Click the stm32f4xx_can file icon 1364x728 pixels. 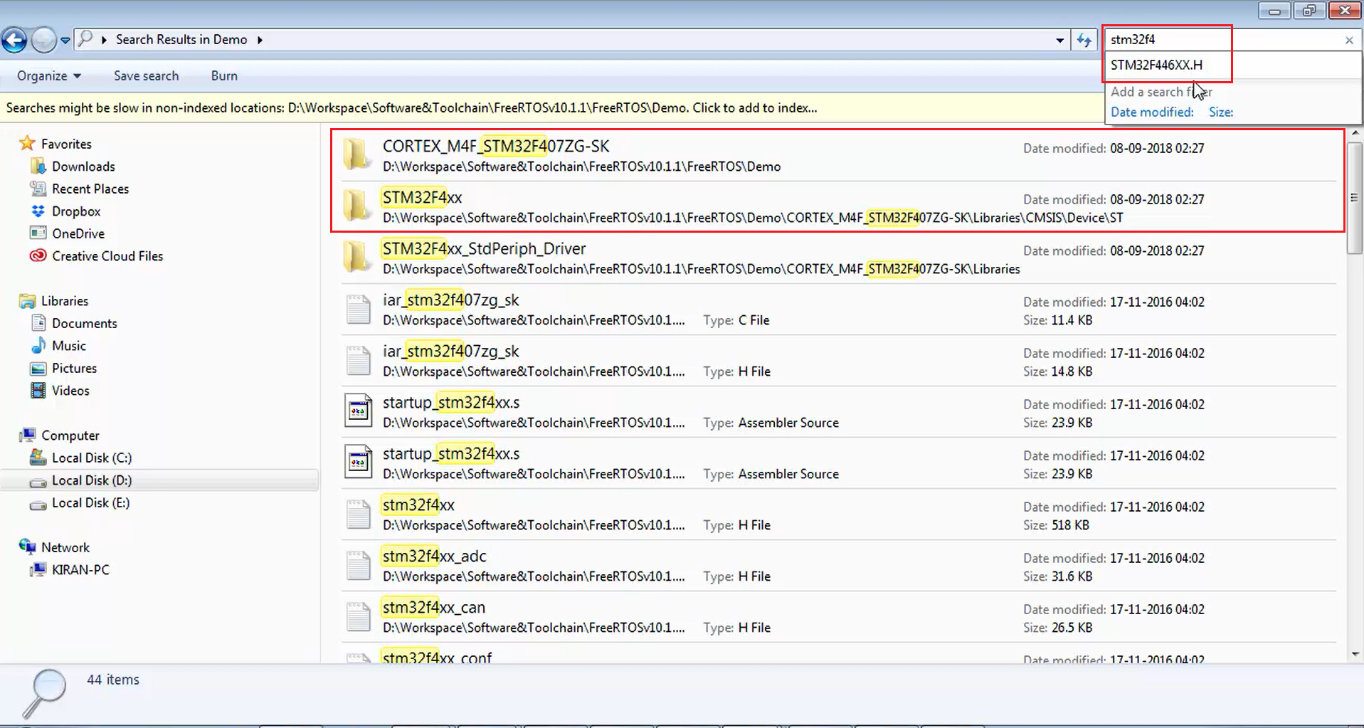358,616
